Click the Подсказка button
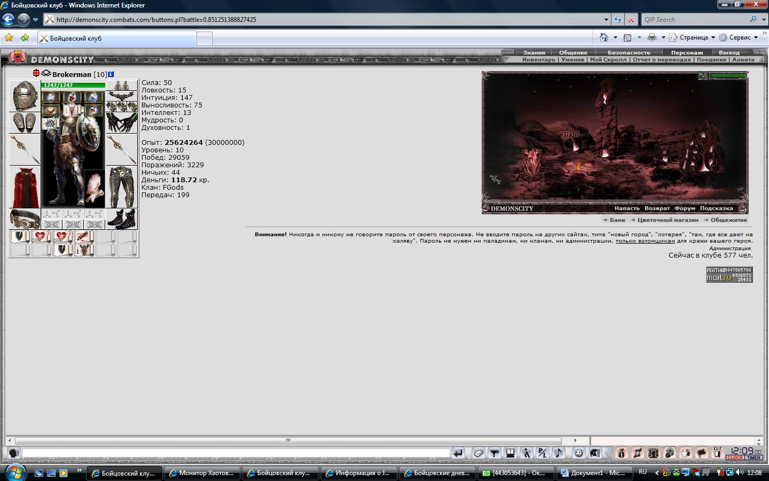The width and height of the screenshot is (769, 481). (x=716, y=208)
